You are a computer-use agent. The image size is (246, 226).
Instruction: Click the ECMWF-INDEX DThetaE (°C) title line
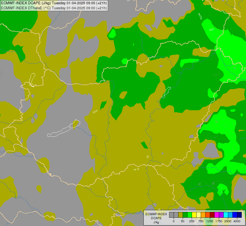tap(54, 8)
